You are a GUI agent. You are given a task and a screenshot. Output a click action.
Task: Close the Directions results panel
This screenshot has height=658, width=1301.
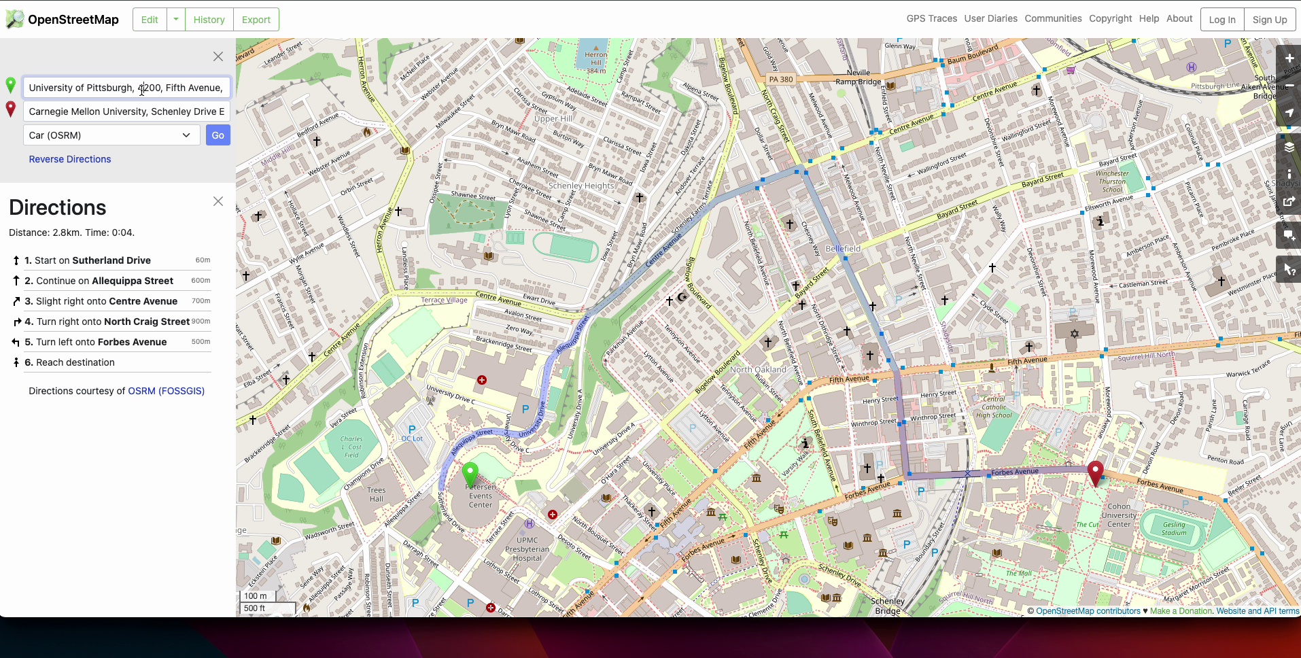[218, 201]
